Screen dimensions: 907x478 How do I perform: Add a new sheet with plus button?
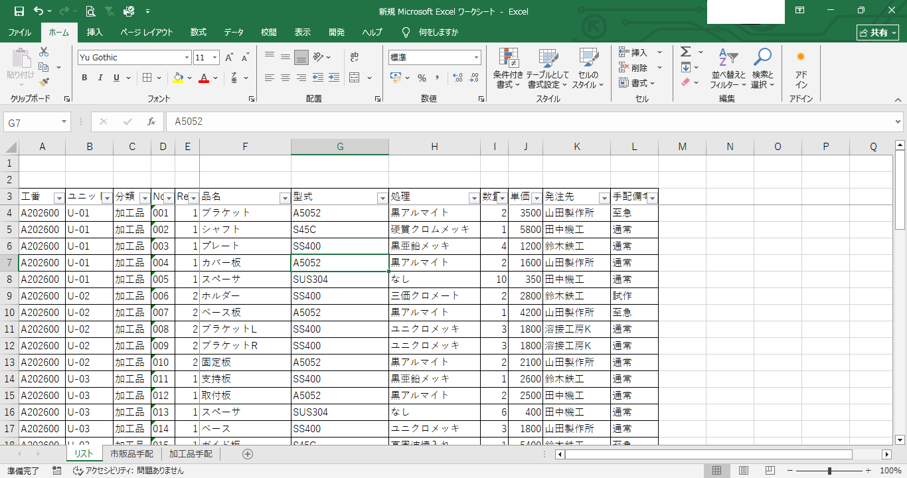point(248,454)
